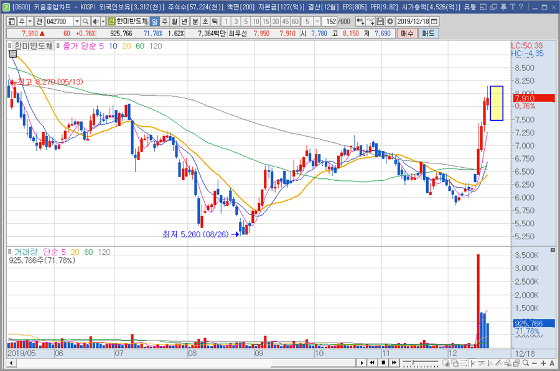Open the stock code 042700 dropdown arrow

pyautogui.click(x=77, y=21)
